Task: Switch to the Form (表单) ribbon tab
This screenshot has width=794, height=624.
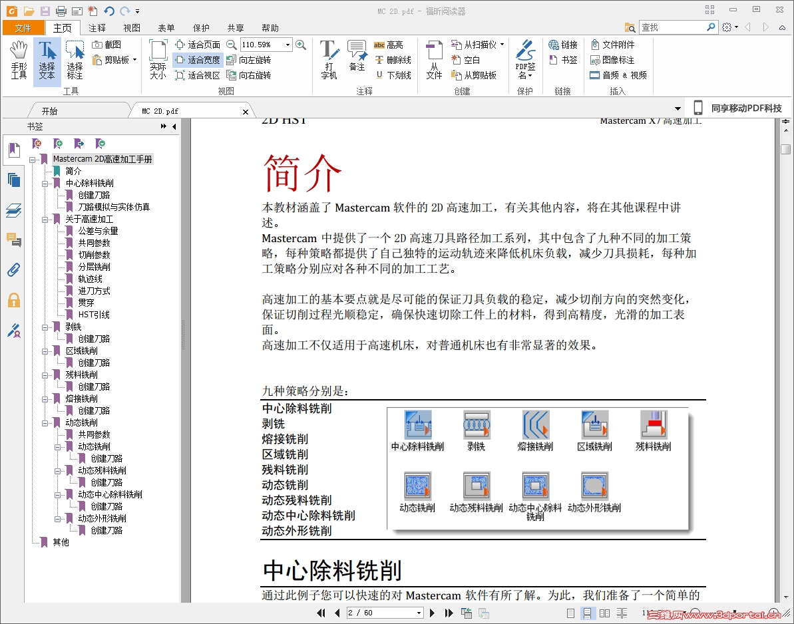Action: tap(166, 28)
